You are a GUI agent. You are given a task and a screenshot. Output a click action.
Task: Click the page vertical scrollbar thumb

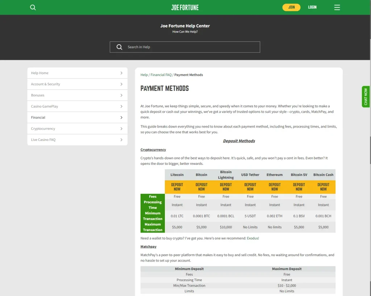click(x=370, y=150)
